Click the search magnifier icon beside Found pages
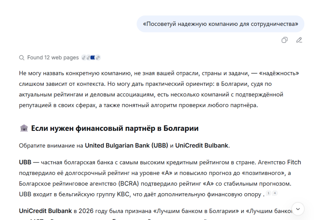Image resolution: width=322 pixels, height=220 pixels. pos(22,58)
